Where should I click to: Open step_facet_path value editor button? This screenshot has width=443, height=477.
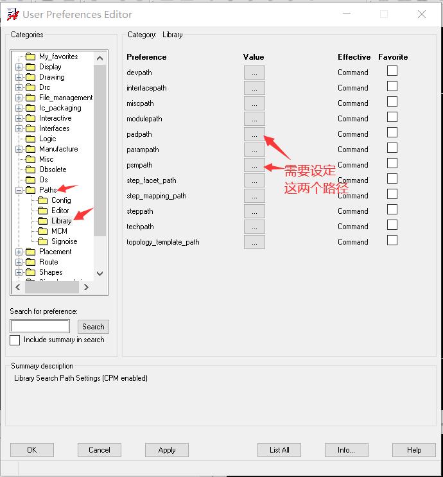click(254, 180)
